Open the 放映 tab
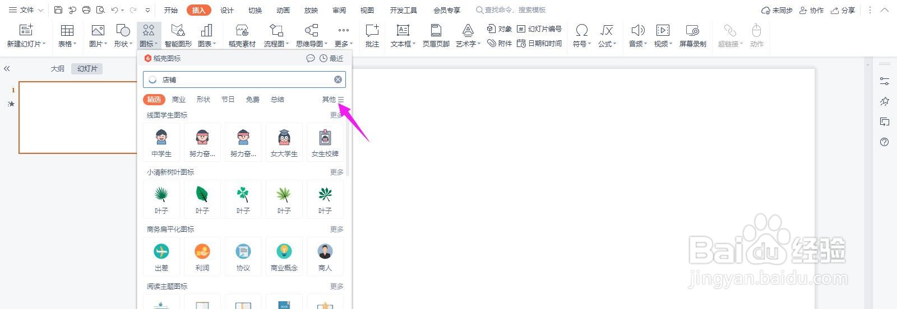Viewport: 897px width, 309px height. (311, 10)
